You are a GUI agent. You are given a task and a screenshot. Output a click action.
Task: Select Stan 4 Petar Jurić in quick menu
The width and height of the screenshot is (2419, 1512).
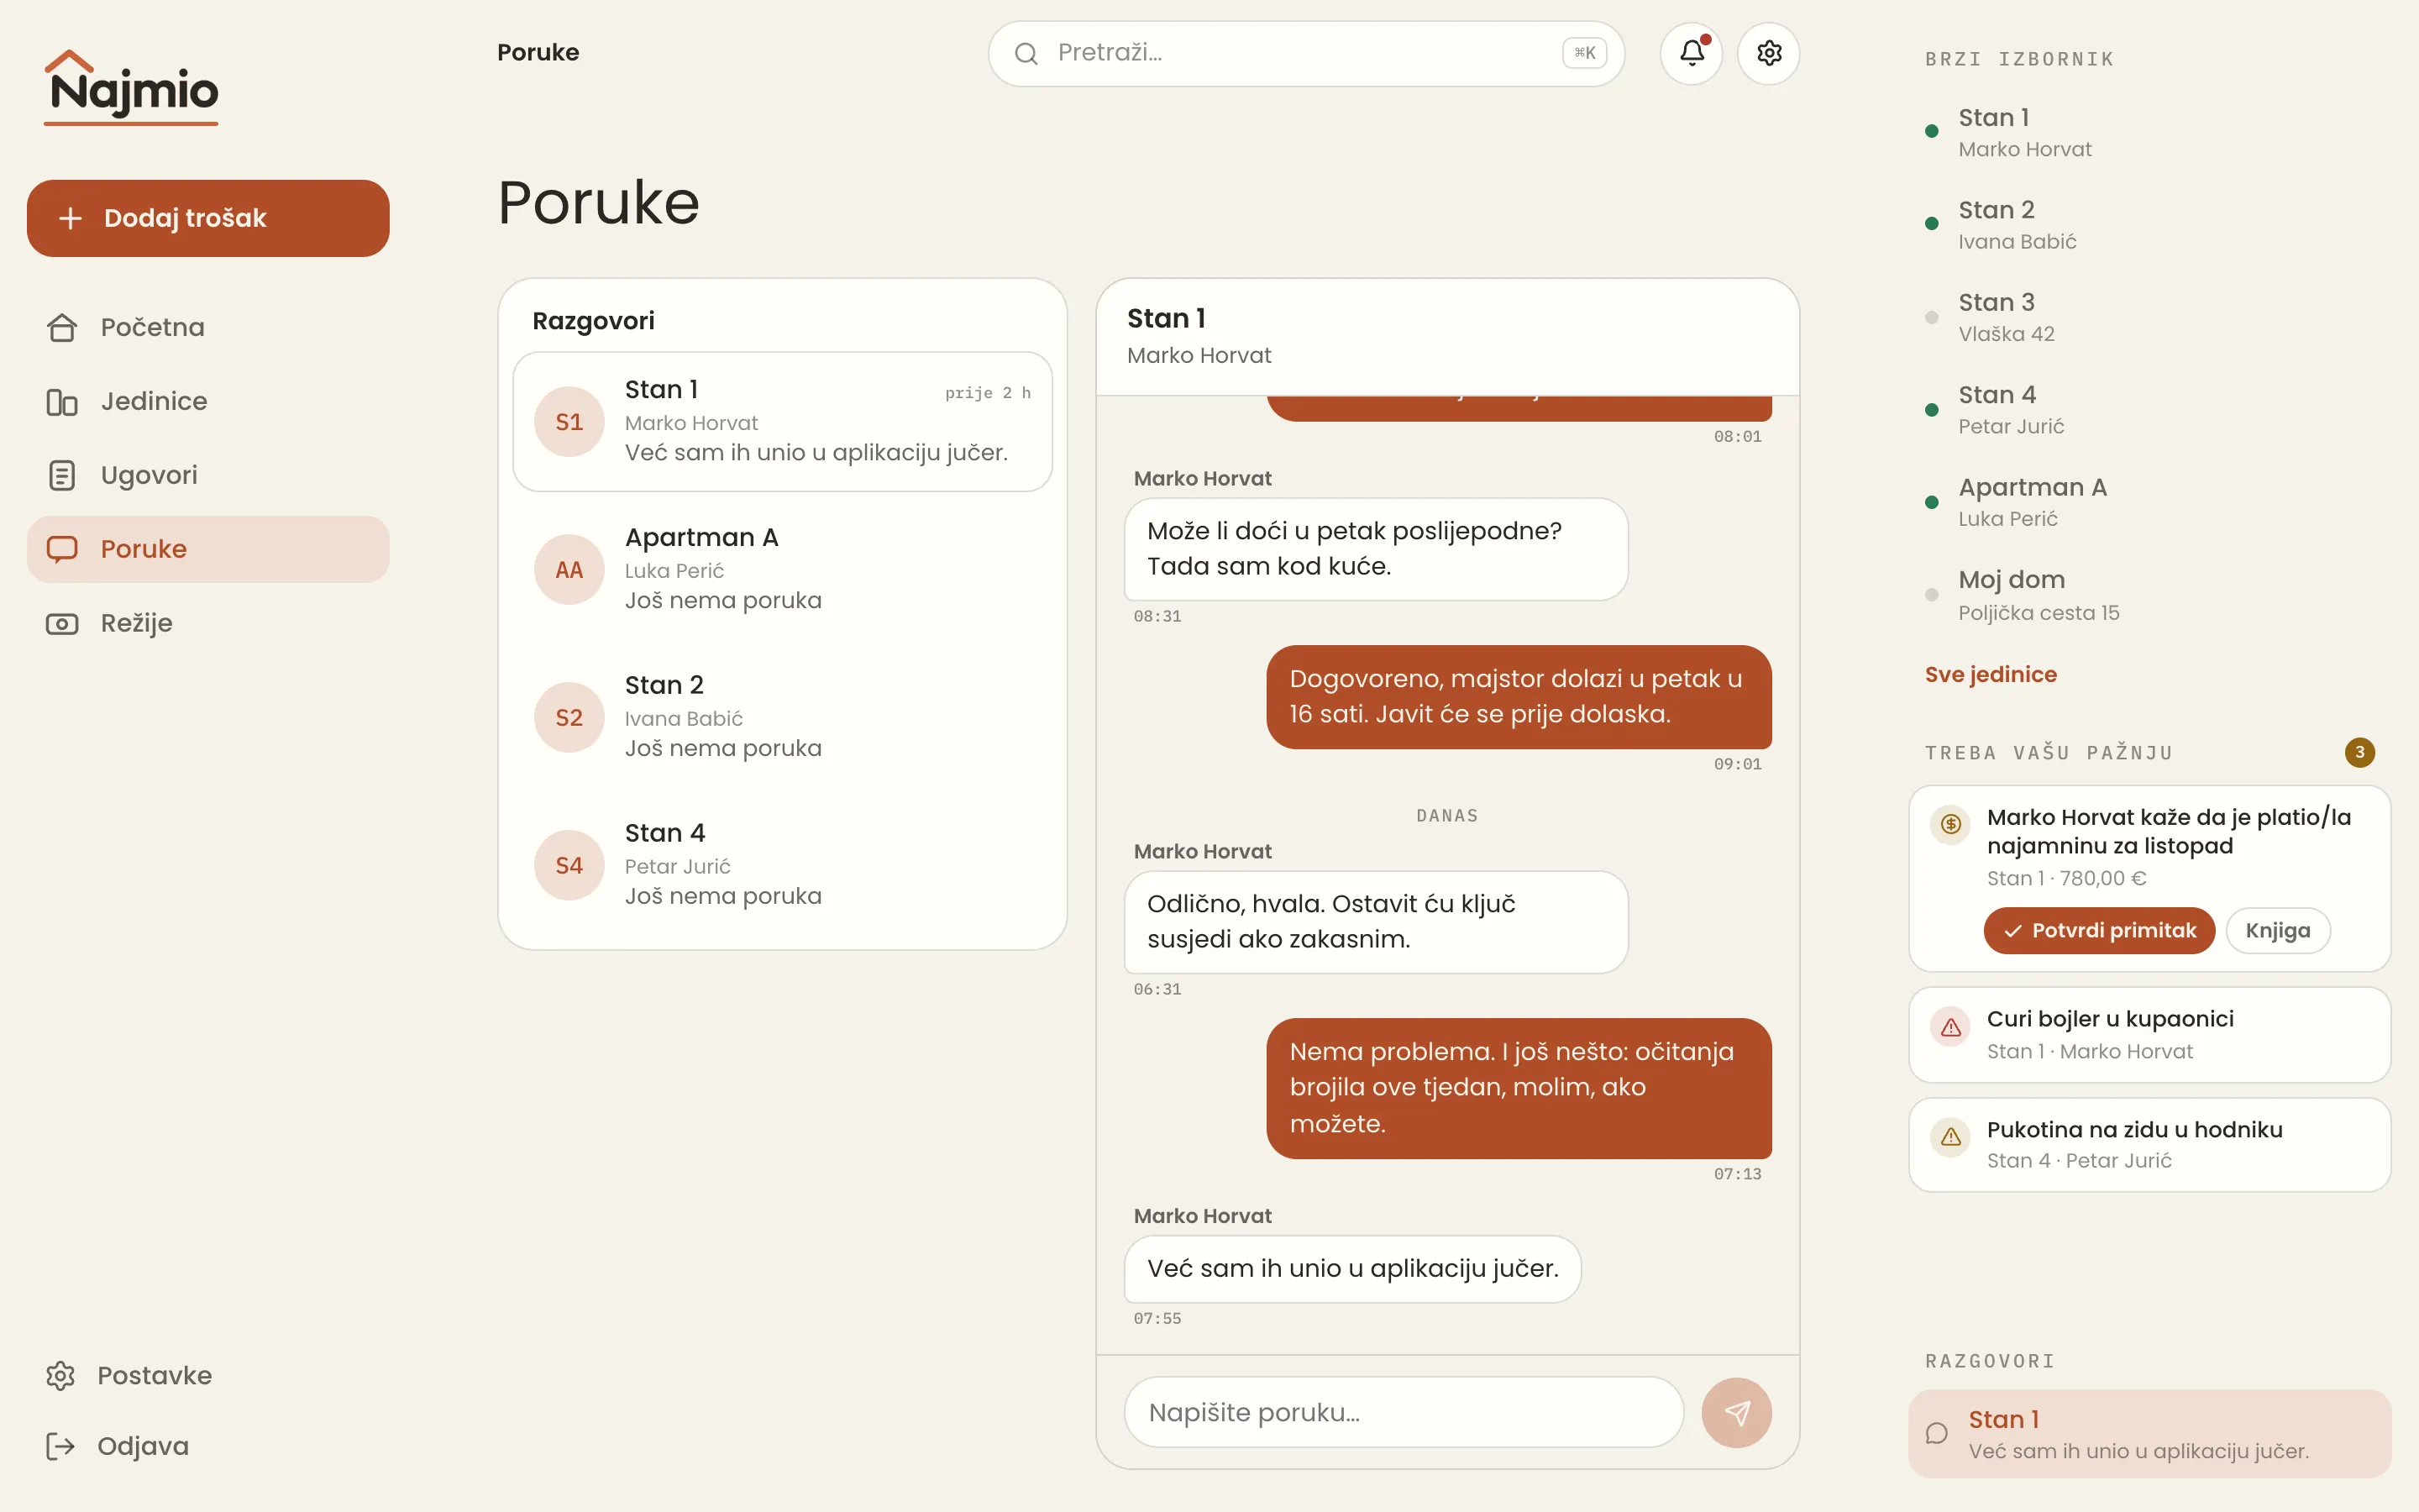[2149, 410]
